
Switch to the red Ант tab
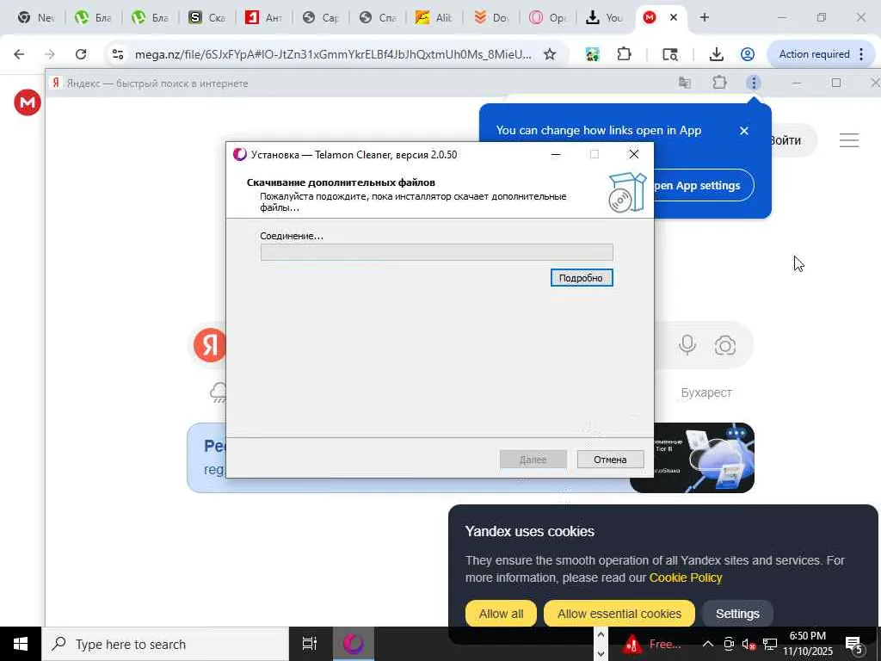click(x=263, y=17)
